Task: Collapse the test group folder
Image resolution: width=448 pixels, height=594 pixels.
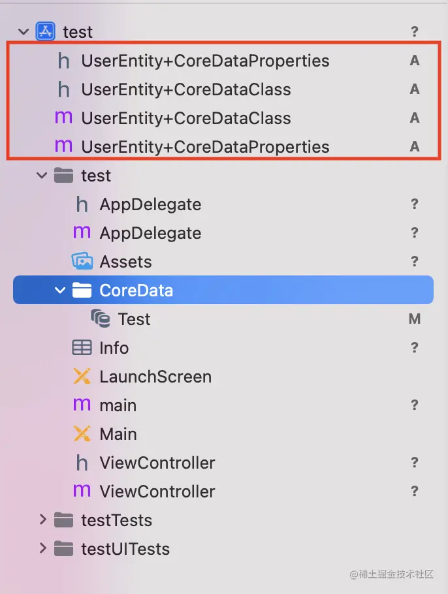Action: click(42, 176)
